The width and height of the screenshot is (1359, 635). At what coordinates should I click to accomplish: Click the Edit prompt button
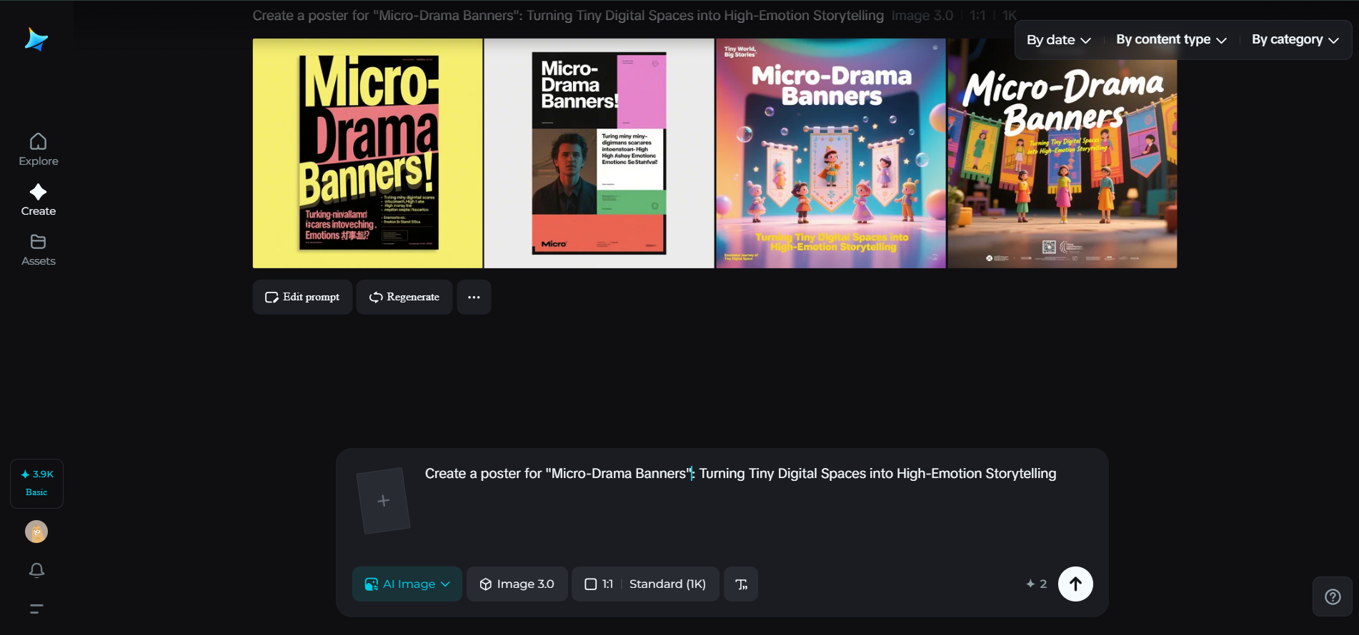coord(302,297)
